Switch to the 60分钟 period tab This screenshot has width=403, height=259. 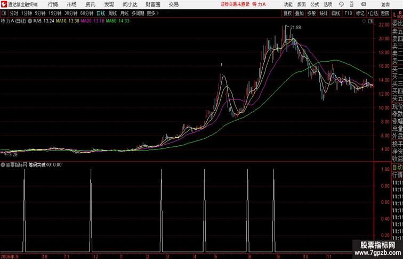(x=87, y=13)
